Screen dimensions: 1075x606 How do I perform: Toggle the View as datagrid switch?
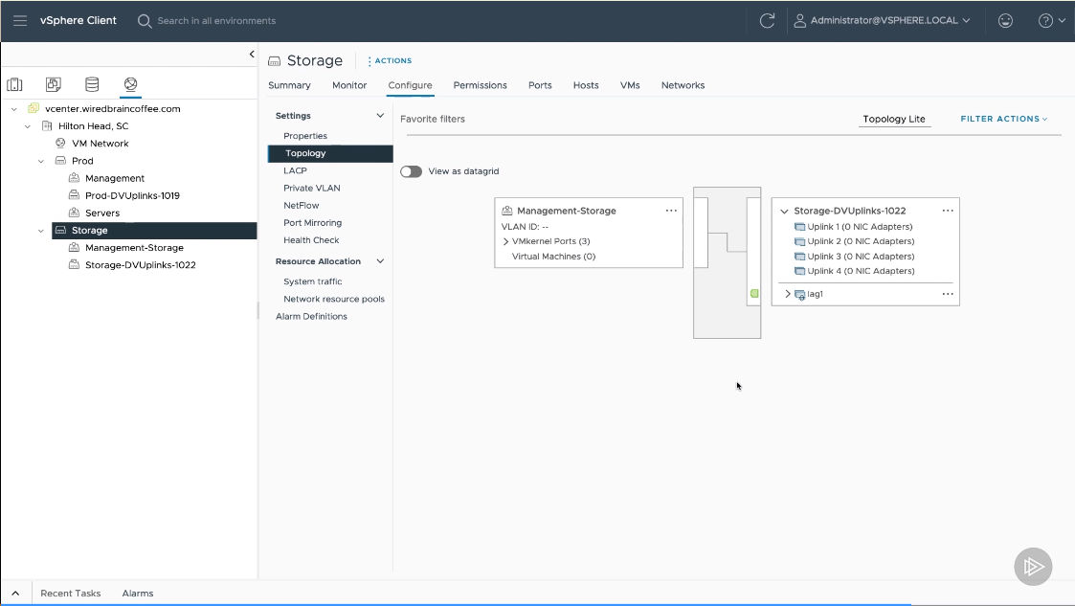(x=412, y=171)
